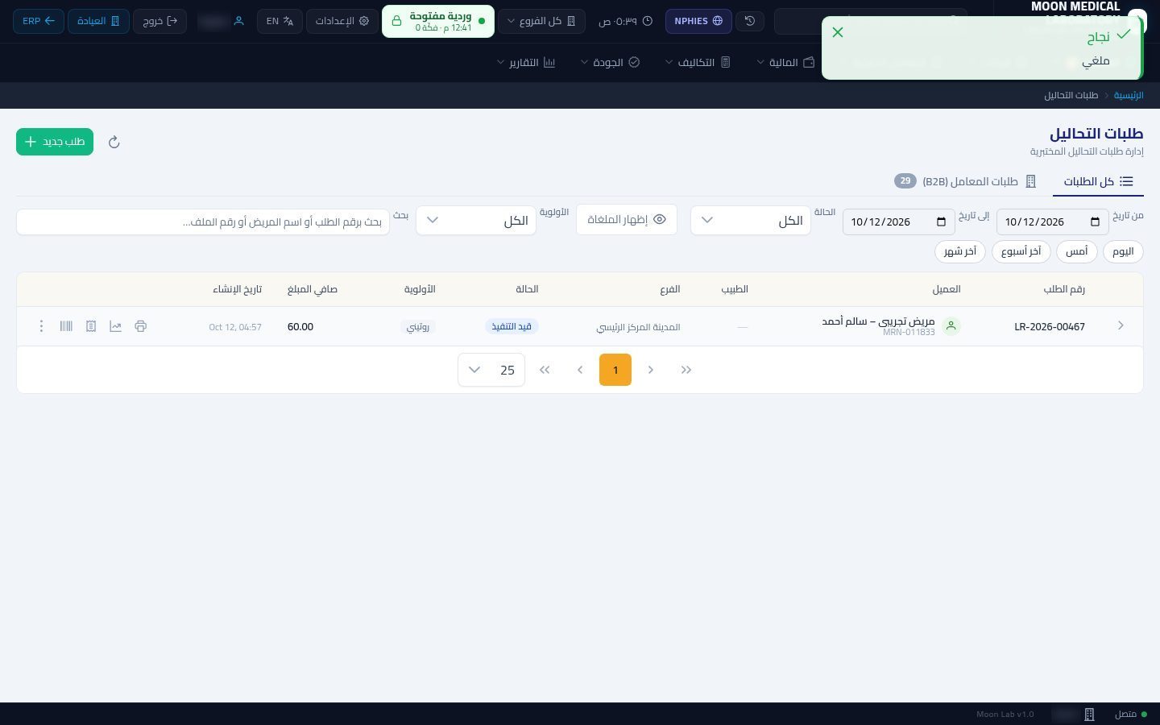Open the page size dropdown showing 25
The image size is (1160, 725).
click(x=491, y=370)
